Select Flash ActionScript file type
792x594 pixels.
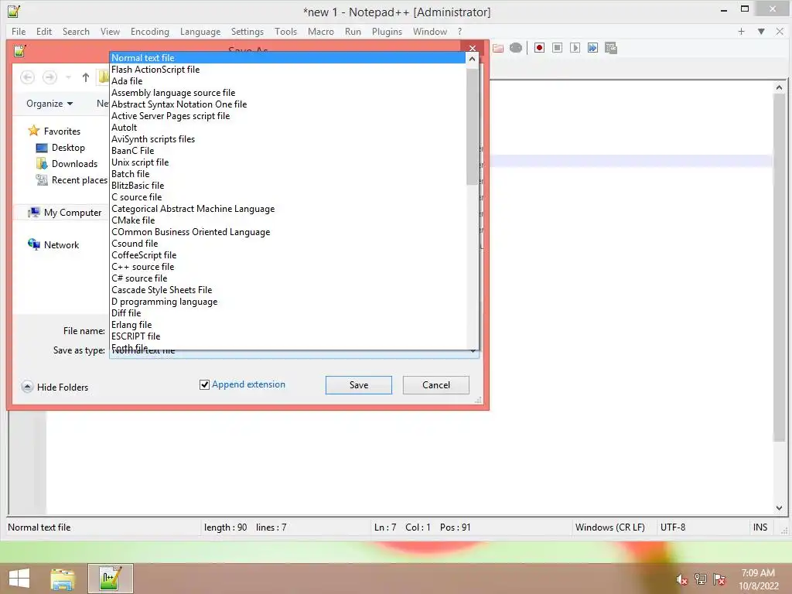(x=287, y=69)
